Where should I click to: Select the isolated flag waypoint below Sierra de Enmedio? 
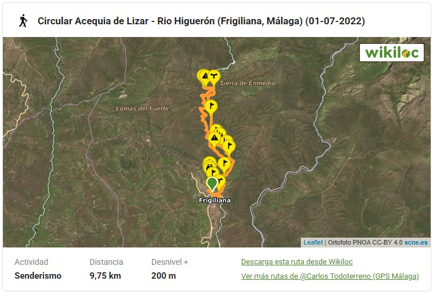[x=211, y=106]
